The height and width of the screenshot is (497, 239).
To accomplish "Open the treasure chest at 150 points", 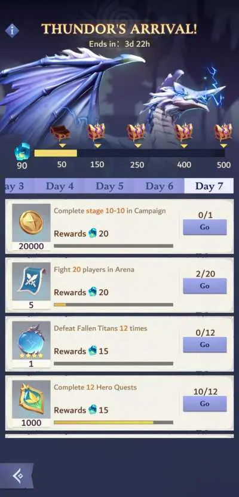I will click(96, 132).
